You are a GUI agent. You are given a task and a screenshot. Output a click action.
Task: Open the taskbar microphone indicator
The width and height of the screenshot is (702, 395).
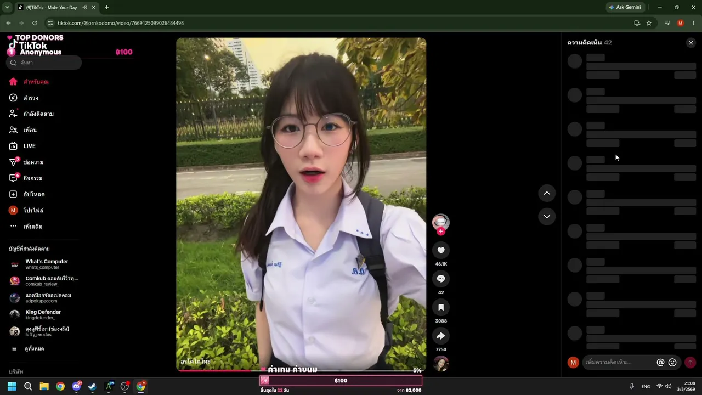coord(632,386)
